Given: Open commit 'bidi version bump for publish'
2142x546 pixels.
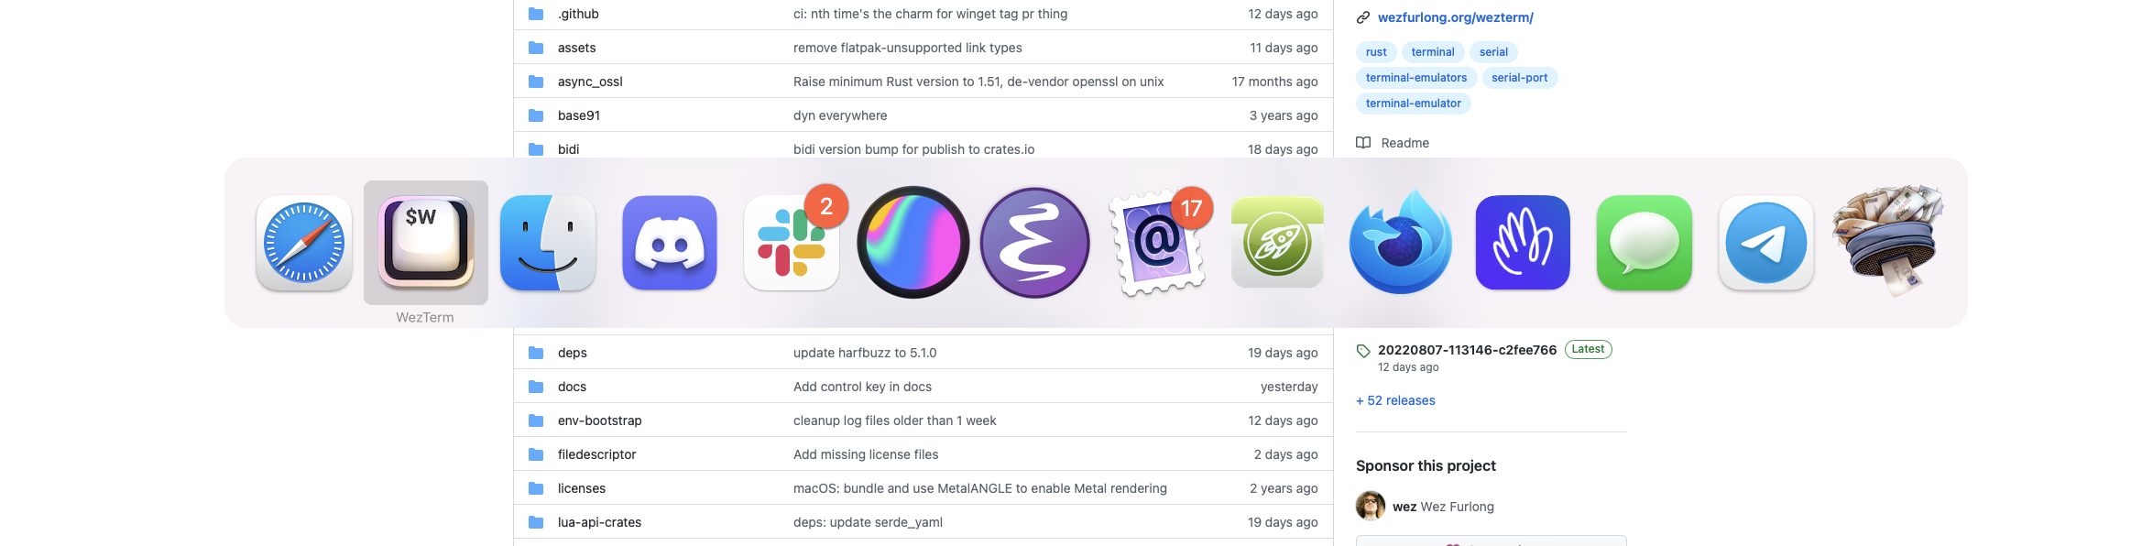Looking at the screenshot, I should [x=913, y=149].
